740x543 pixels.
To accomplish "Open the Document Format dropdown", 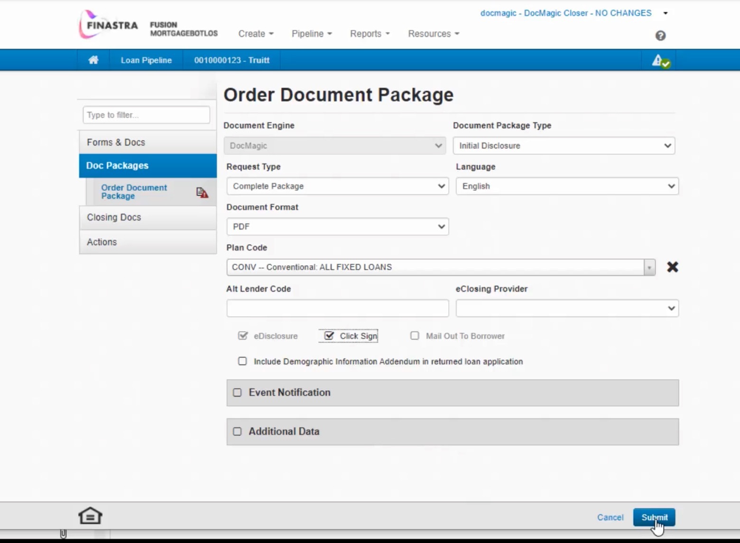I will pos(337,226).
